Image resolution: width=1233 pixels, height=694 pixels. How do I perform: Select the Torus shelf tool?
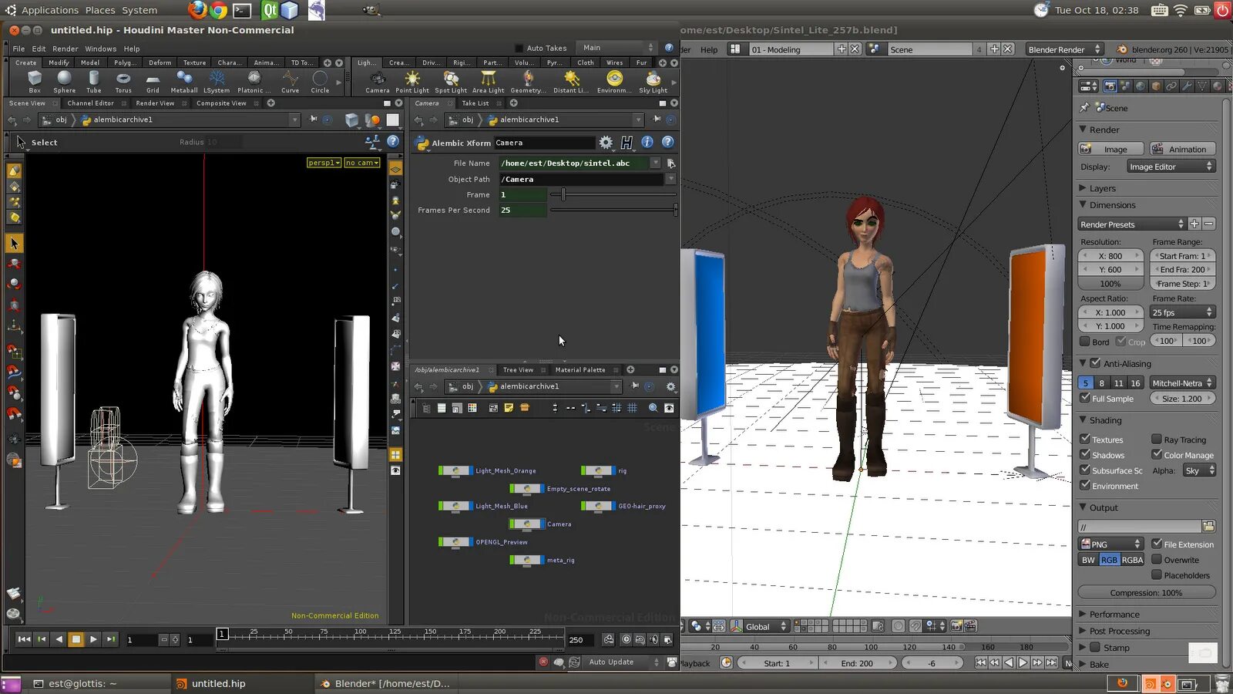point(123,82)
